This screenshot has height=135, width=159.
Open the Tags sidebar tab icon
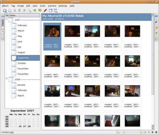[3, 33]
